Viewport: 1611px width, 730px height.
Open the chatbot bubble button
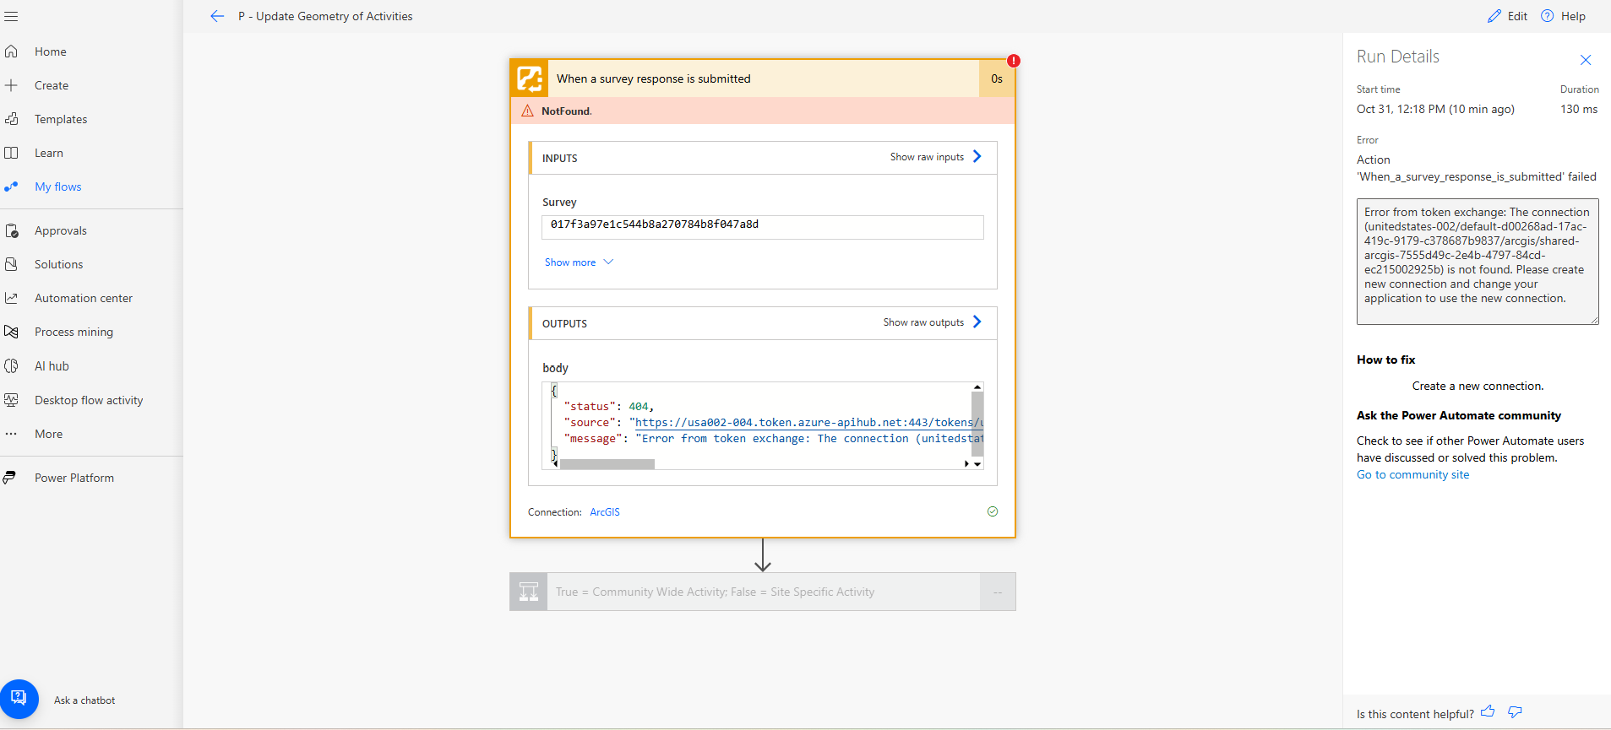pos(19,699)
